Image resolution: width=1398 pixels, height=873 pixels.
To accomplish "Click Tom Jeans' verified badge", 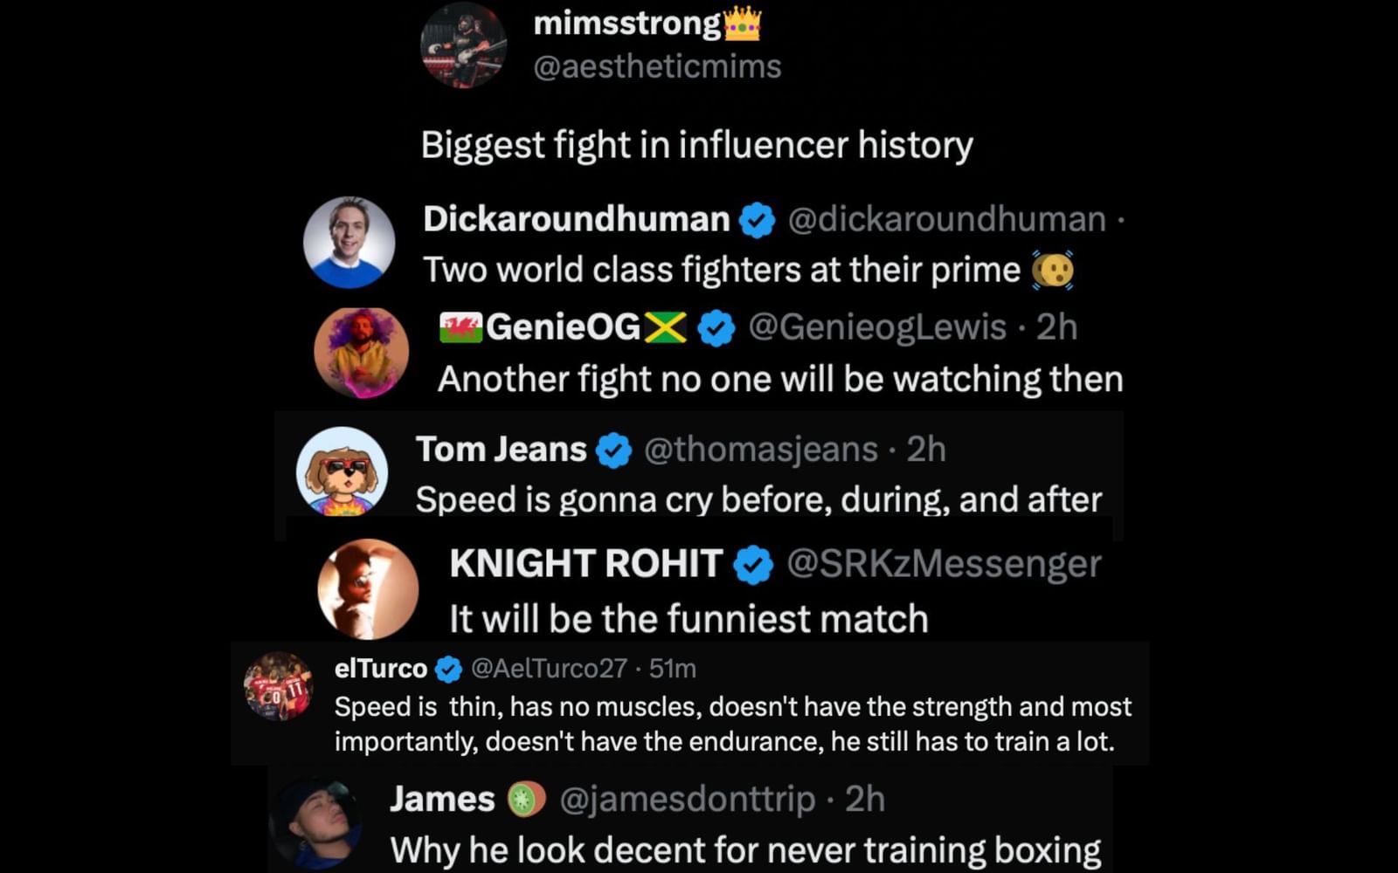I will point(612,450).
